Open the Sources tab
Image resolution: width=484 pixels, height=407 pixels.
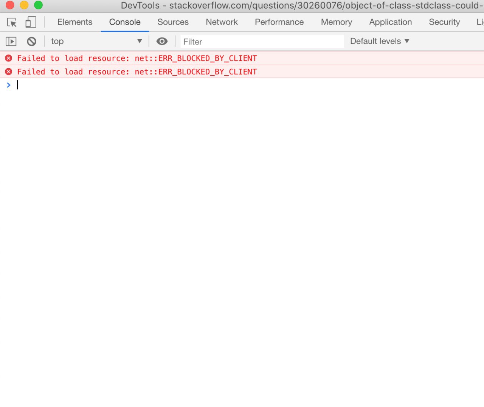point(173,22)
